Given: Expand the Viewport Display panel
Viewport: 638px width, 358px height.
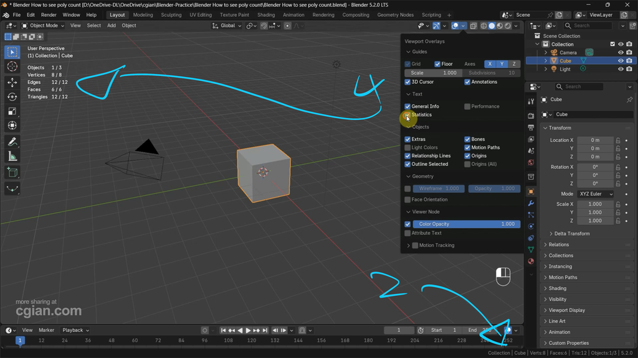Looking at the screenshot, I should coord(566,310).
